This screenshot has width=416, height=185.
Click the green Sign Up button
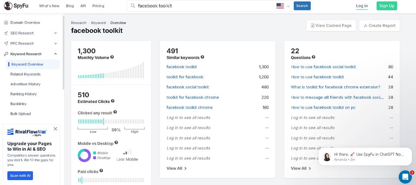pos(387,6)
